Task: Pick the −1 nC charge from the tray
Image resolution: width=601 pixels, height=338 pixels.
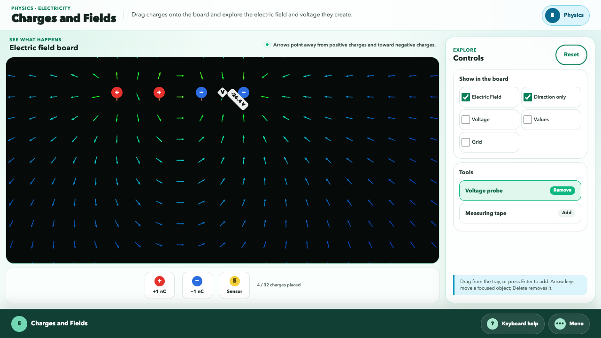Action: [197, 285]
